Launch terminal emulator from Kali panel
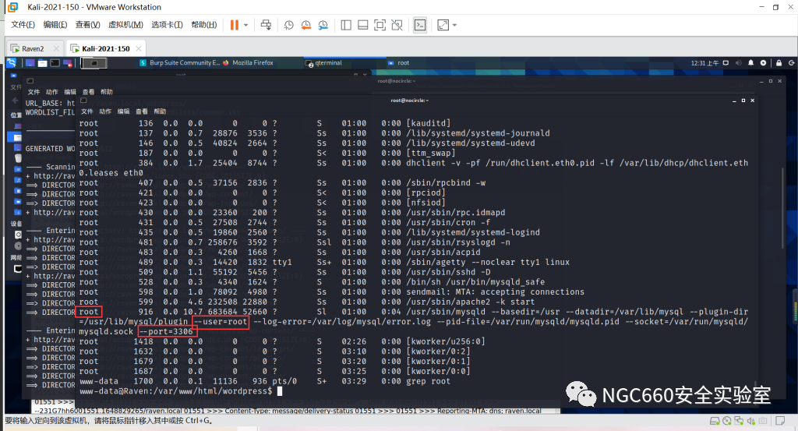Image resolution: width=798 pixels, height=431 pixels. pyautogui.click(x=55, y=63)
